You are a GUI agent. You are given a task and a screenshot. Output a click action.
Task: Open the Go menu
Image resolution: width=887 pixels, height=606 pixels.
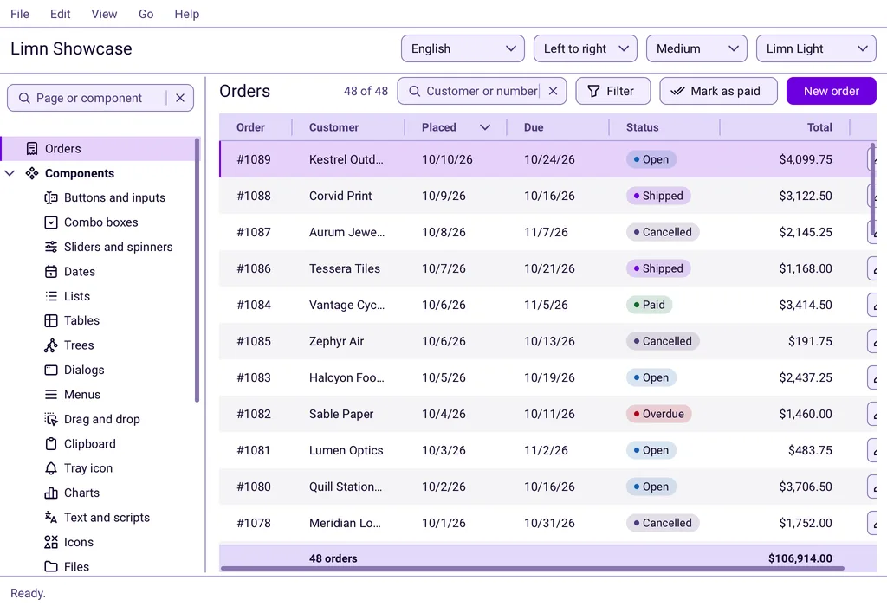click(x=146, y=14)
